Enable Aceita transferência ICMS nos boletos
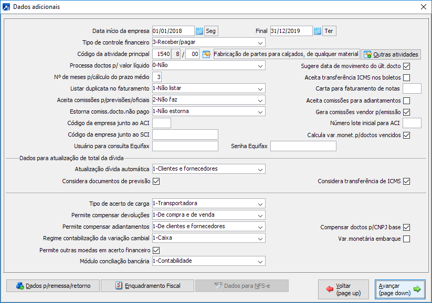The image size is (432, 303). coord(406,78)
